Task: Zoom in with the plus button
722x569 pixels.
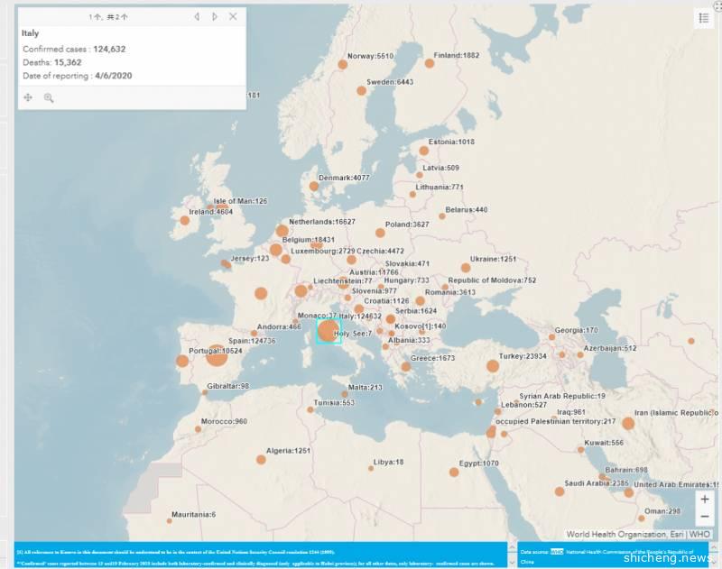Action: 704,499
